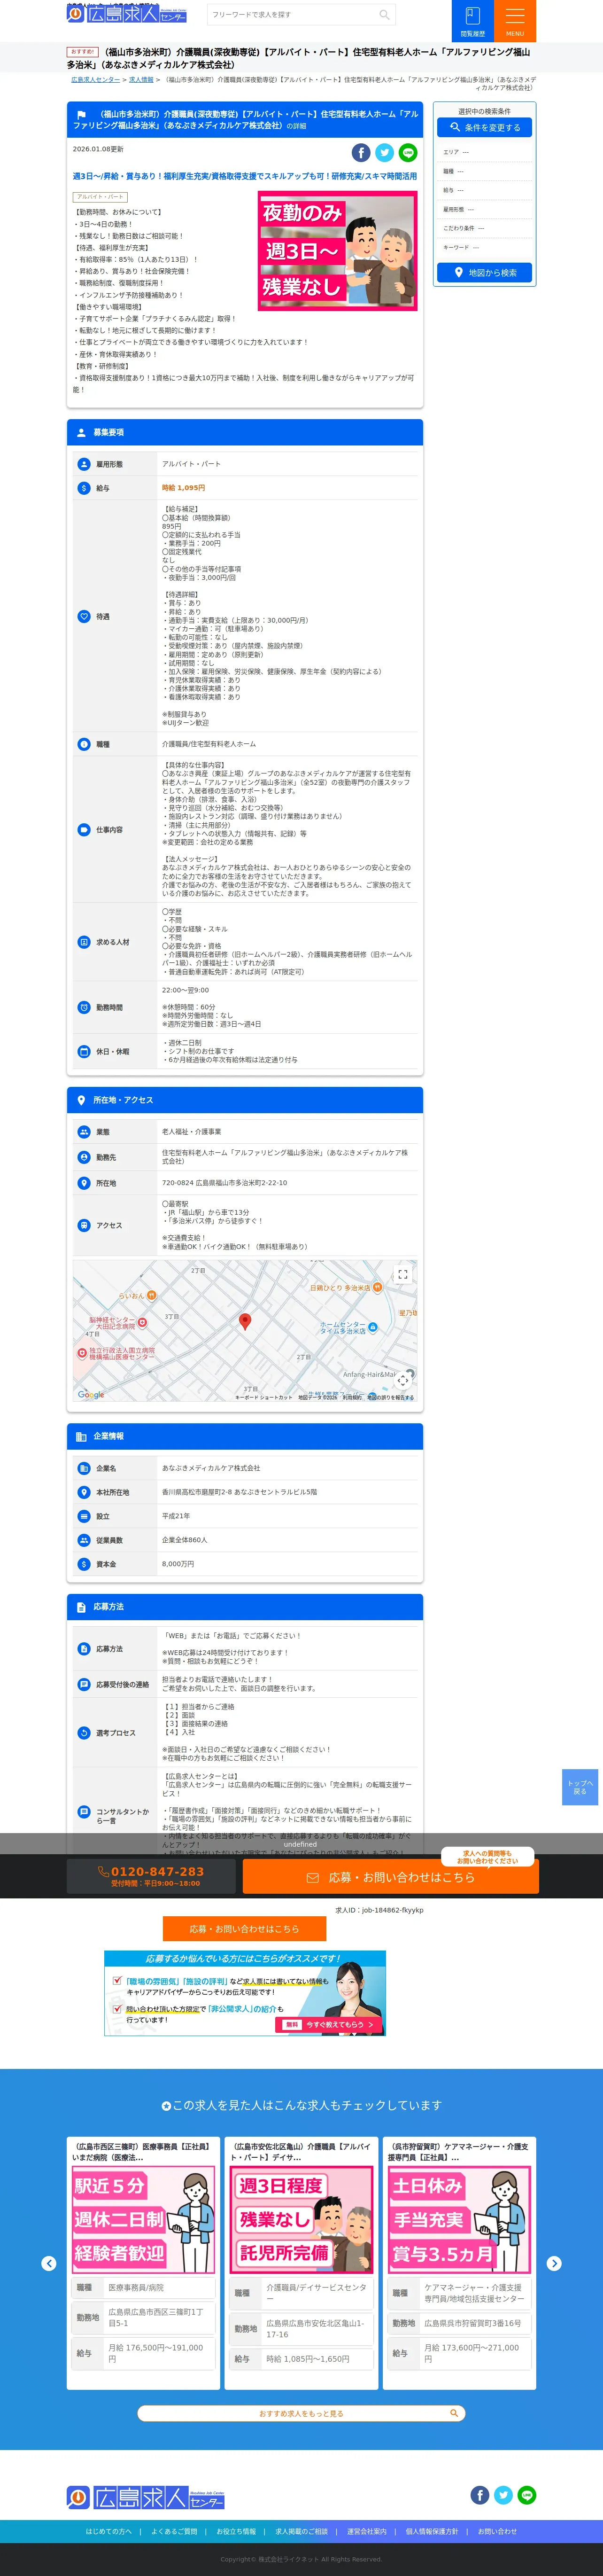Click 応募方法 blue section header
Image resolution: width=603 pixels, height=2576 pixels.
(245, 1606)
